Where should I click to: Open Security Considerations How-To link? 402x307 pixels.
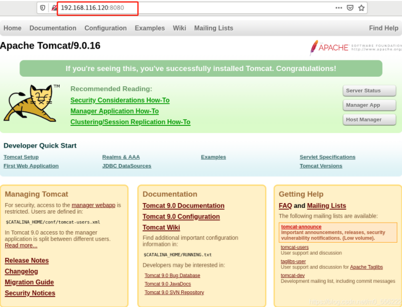pyautogui.click(x=120, y=100)
